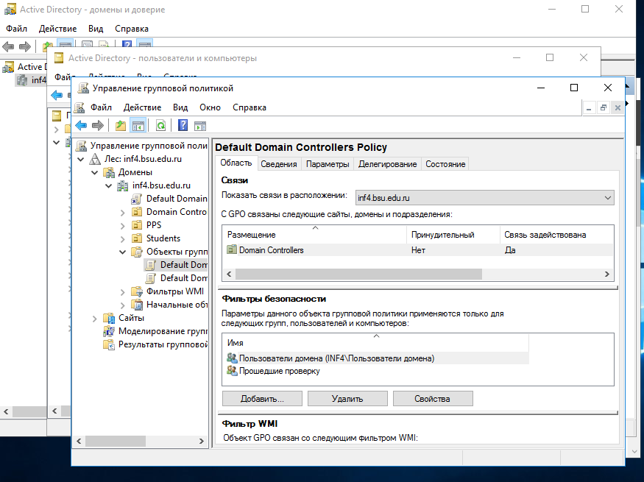Select the Default Domain policy link under inf4.bsu.edu.ru
The image size is (644, 482).
(177, 199)
